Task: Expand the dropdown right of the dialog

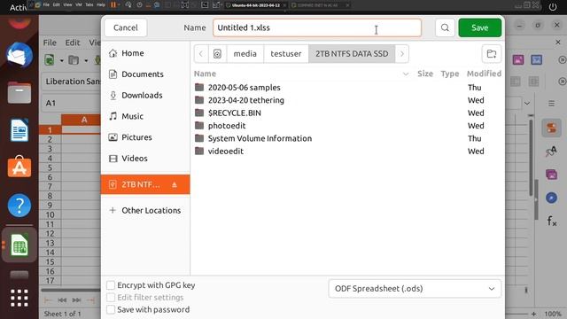Action: tap(527, 104)
